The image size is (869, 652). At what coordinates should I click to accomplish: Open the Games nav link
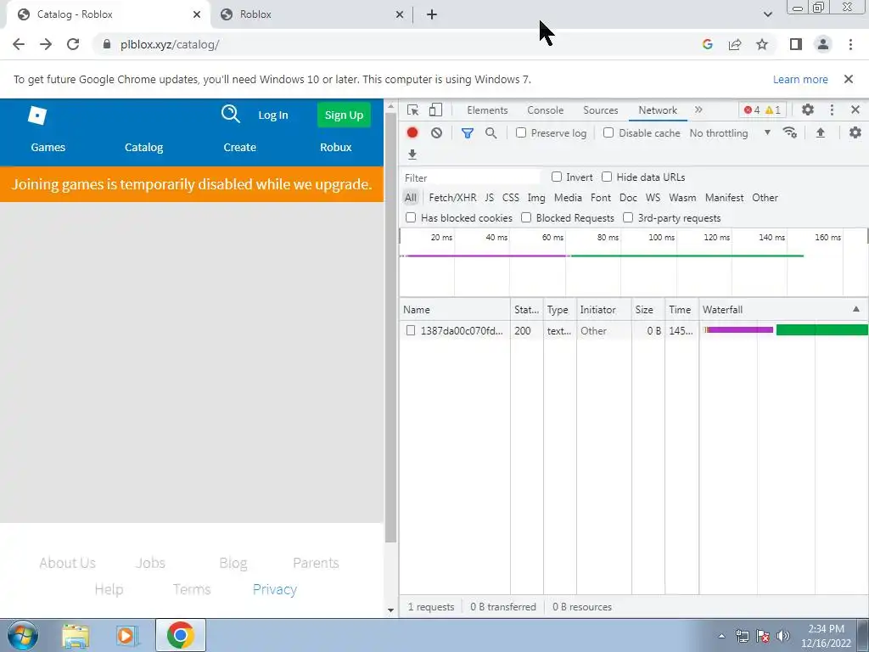(x=48, y=147)
